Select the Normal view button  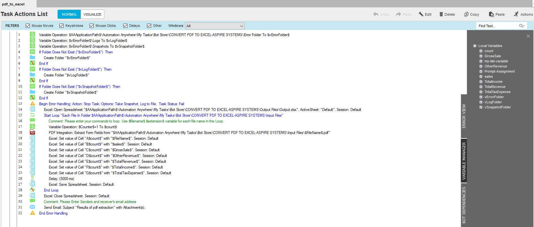69,14
